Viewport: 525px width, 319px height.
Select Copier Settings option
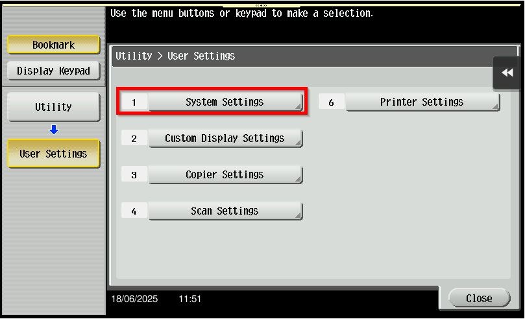[x=225, y=174]
